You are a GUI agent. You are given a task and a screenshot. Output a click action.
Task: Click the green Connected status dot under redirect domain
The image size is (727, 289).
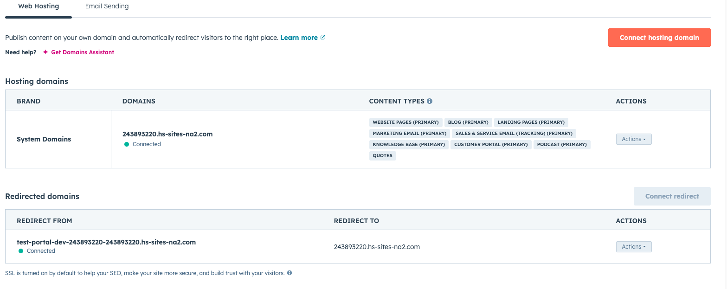(x=21, y=251)
